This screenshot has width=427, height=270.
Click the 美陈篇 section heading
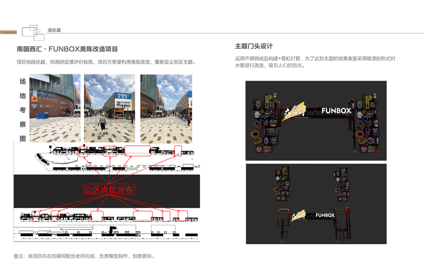coord(54,30)
